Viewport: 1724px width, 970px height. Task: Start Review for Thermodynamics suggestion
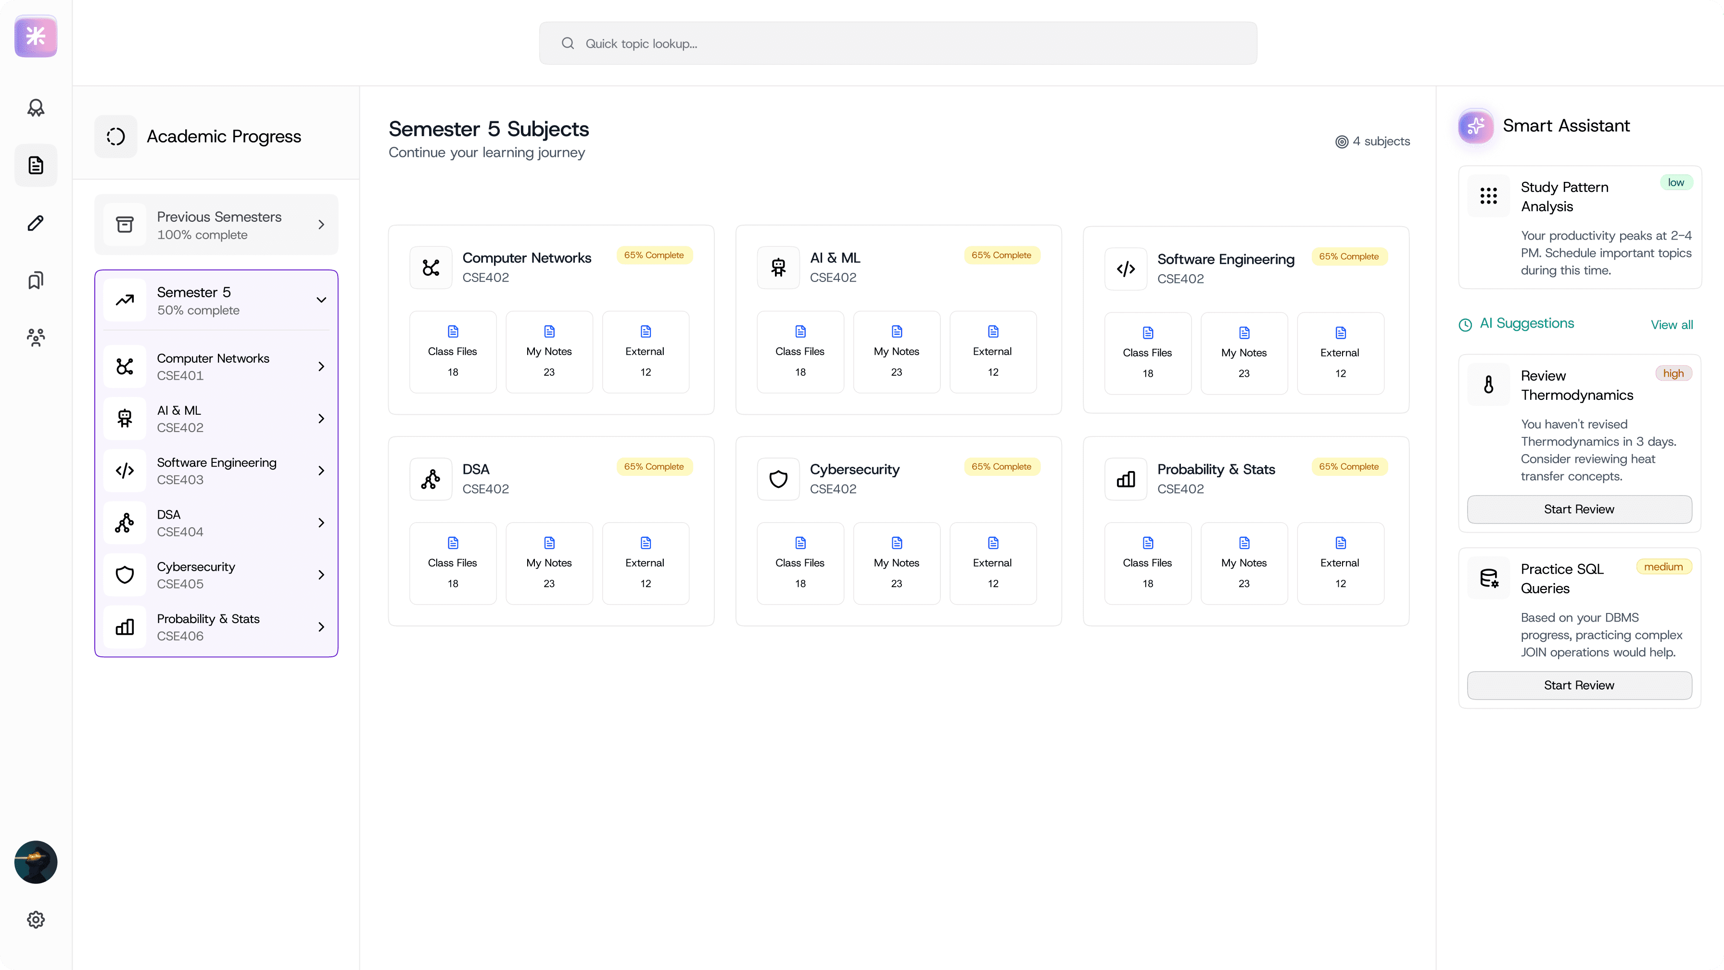pyautogui.click(x=1579, y=510)
